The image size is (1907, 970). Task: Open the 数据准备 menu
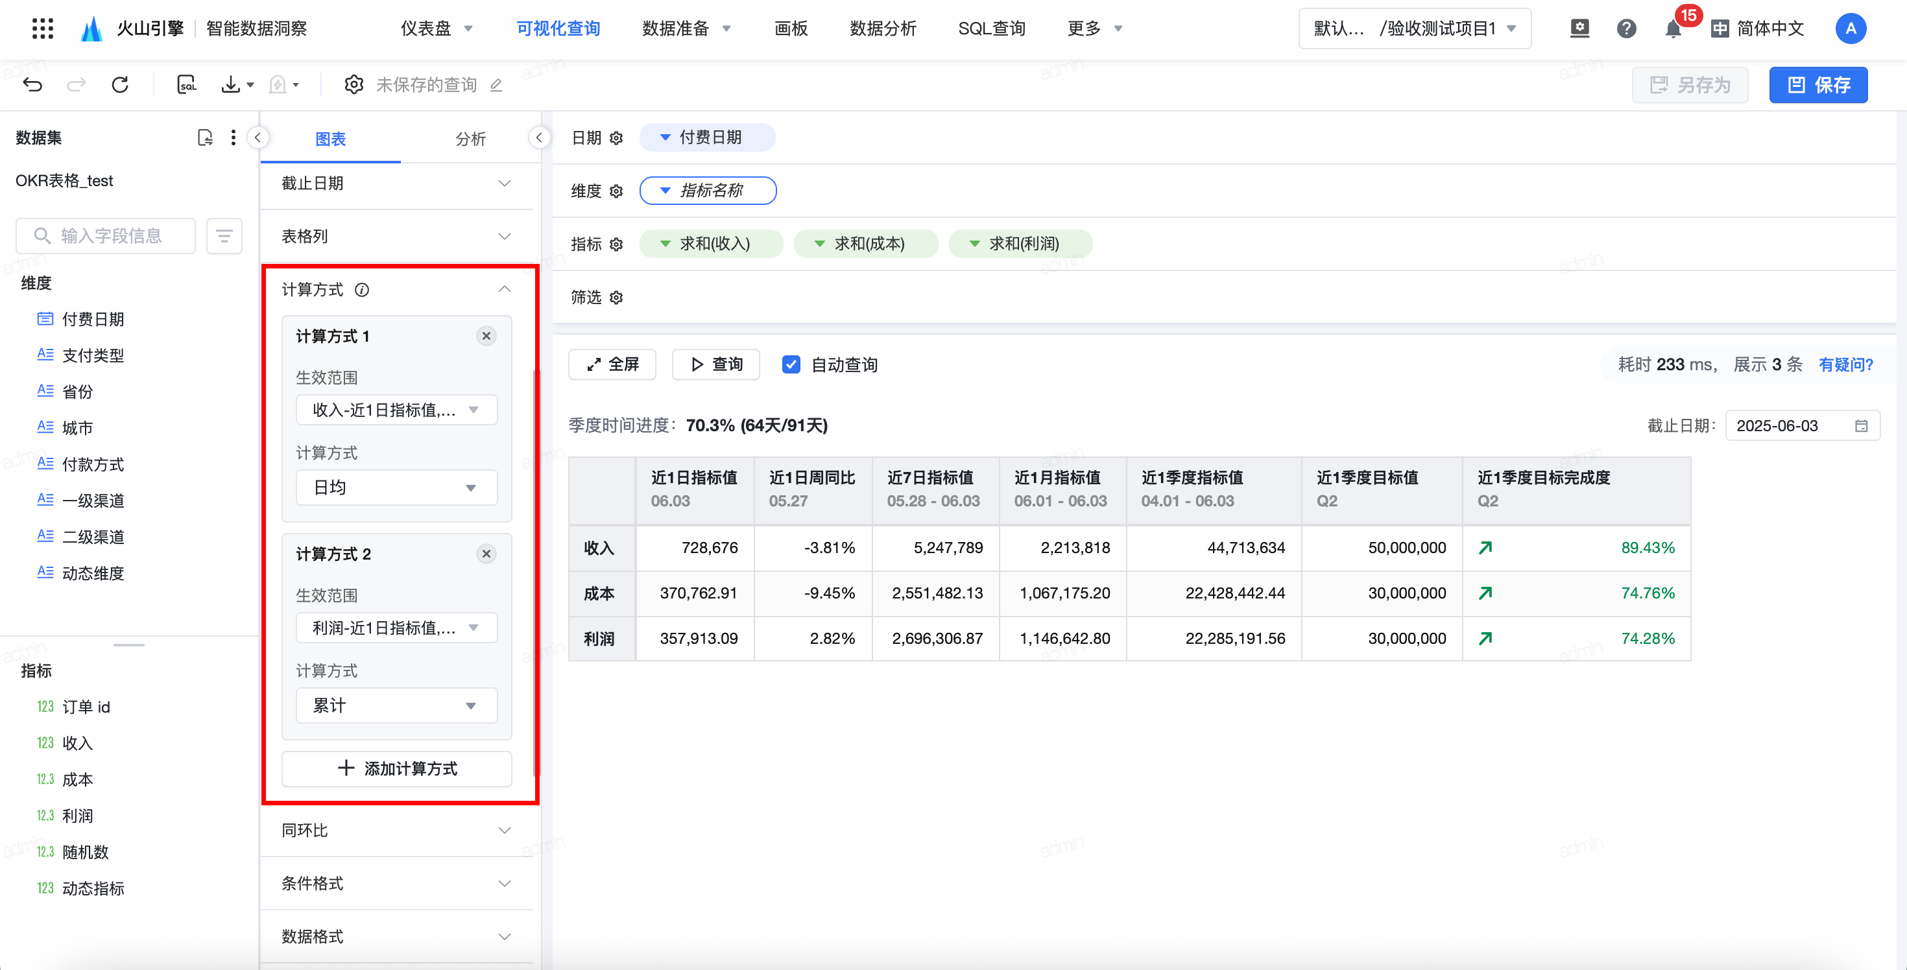(x=686, y=29)
